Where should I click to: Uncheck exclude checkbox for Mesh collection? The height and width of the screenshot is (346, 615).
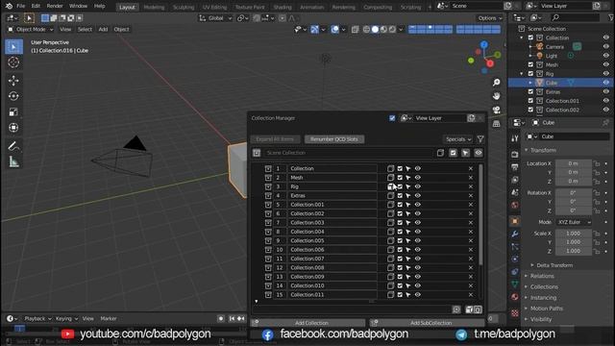[400, 178]
